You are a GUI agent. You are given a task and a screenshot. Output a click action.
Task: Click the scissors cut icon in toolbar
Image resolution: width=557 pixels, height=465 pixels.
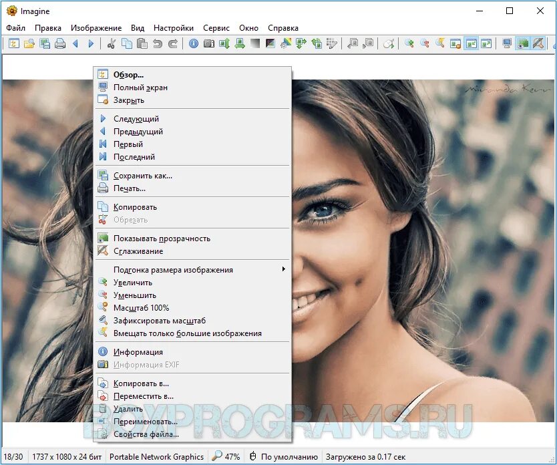tap(111, 43)
